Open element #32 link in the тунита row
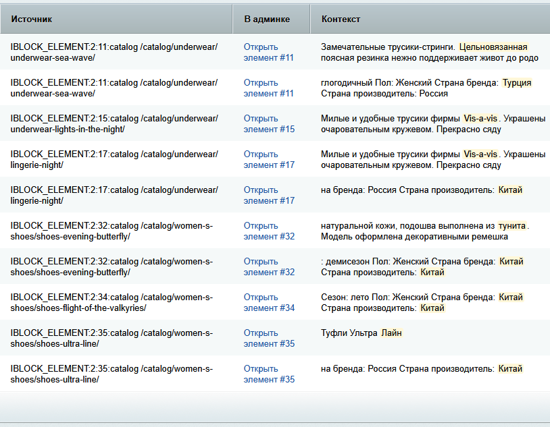This screenshot has width=550, height=427. (268, 231)
